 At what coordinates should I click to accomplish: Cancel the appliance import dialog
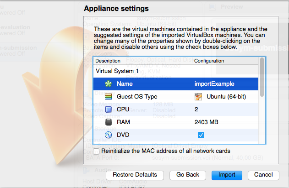(263, 175)
